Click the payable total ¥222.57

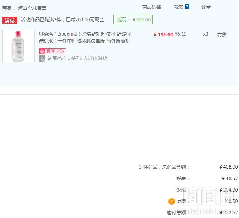pos(228,212)
